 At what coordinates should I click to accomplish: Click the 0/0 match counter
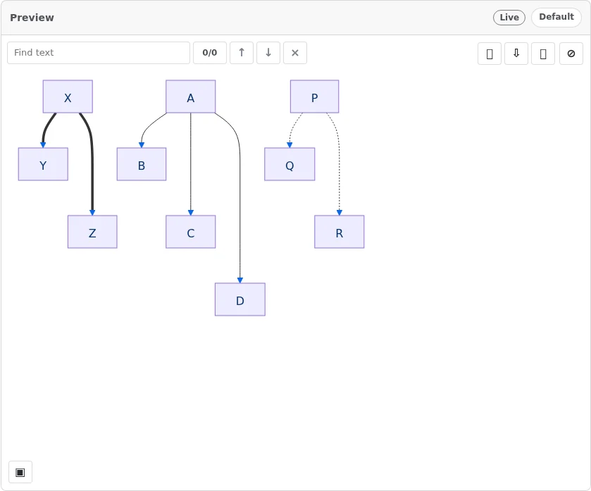coord(210,53)
